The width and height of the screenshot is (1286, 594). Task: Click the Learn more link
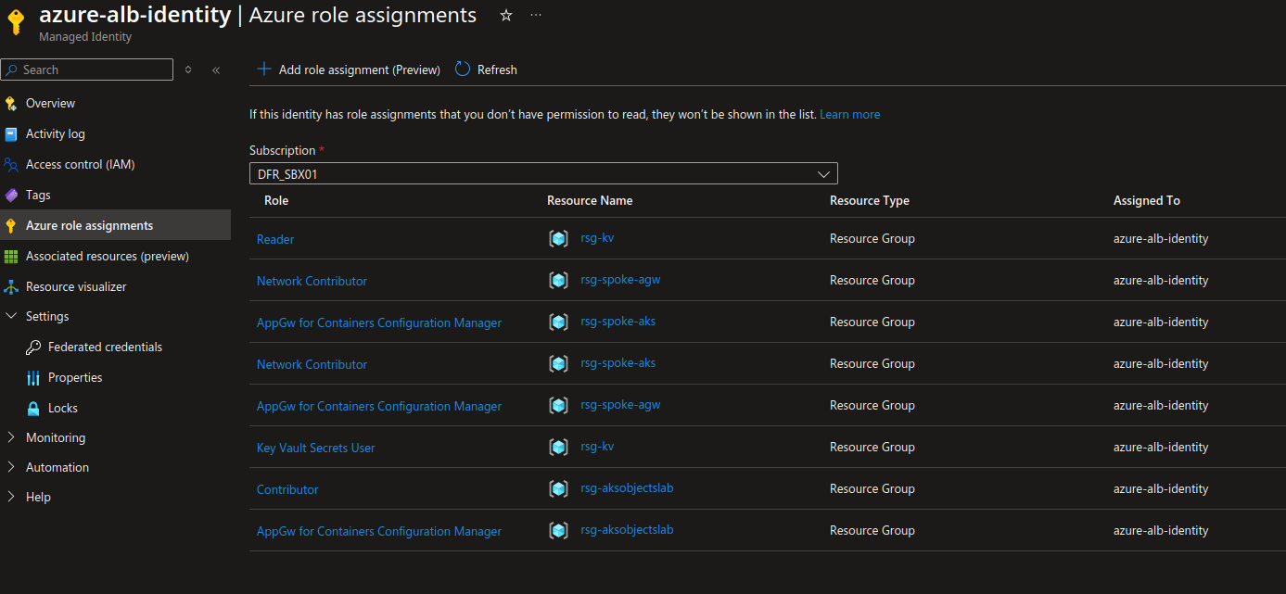pos(849,115)
